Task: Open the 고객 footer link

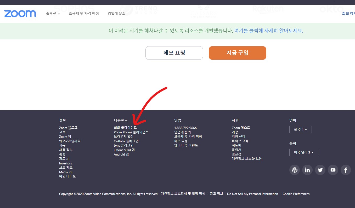Action: (x=62, y=132)
